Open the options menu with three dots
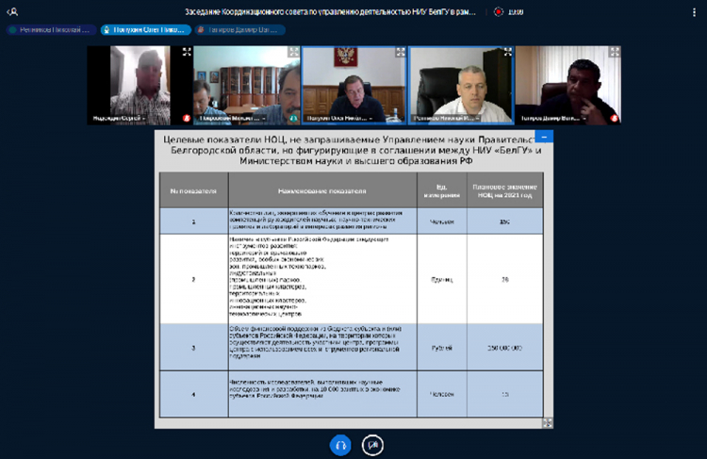707x459 pixels. click(x=694, y=11)
